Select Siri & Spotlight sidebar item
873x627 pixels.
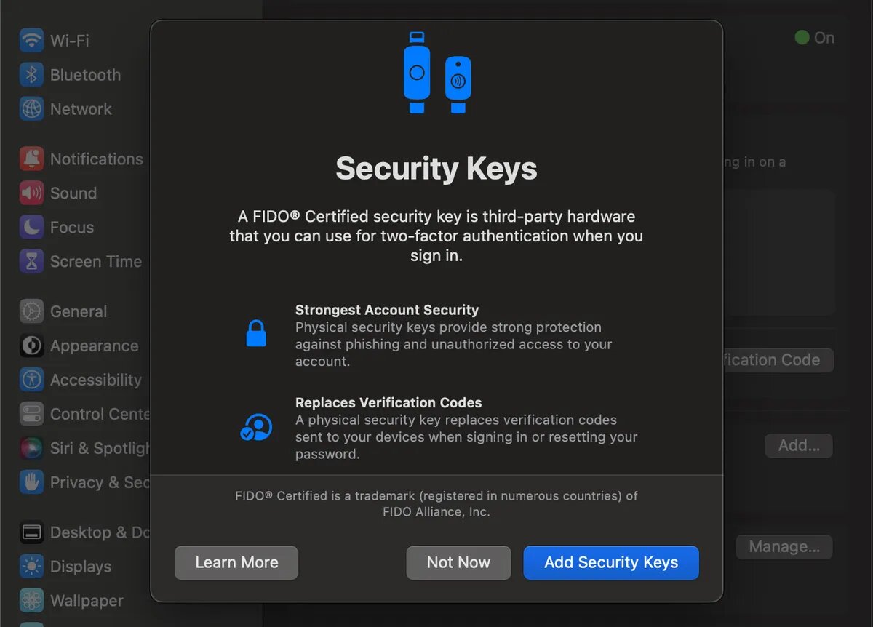(84, 448)
